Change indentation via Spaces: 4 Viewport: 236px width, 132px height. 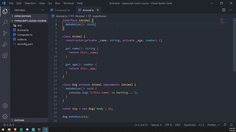(x=156, y=125)
